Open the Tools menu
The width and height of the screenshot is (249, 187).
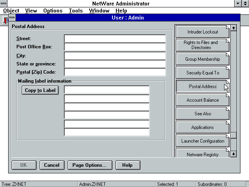[x=75, y=11]
